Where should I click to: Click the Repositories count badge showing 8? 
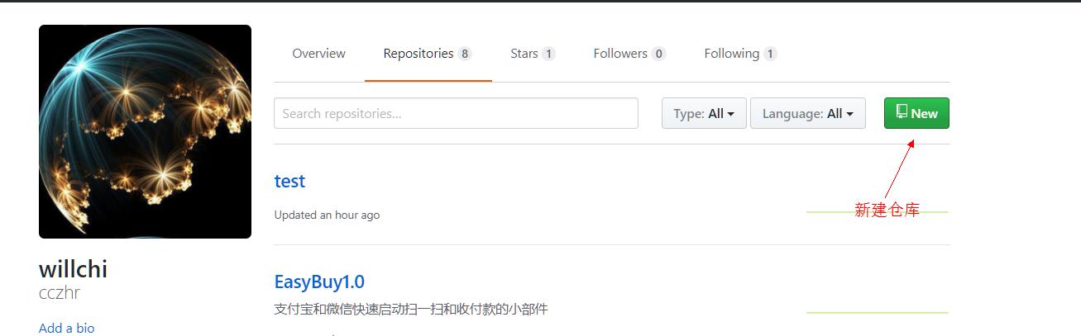tap(465, 54)
